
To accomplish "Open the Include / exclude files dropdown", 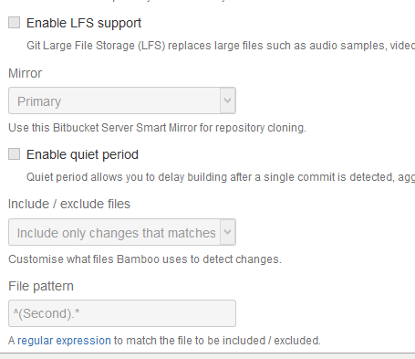I will click(122, 232).
